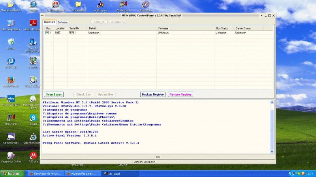Click the rocket Atalho para shortcut icon

[x=101, y=6]
